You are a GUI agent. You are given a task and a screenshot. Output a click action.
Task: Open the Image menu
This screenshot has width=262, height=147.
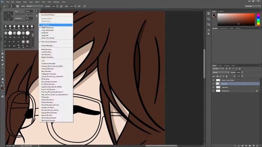pyautogui.click(x=18, y=2)
